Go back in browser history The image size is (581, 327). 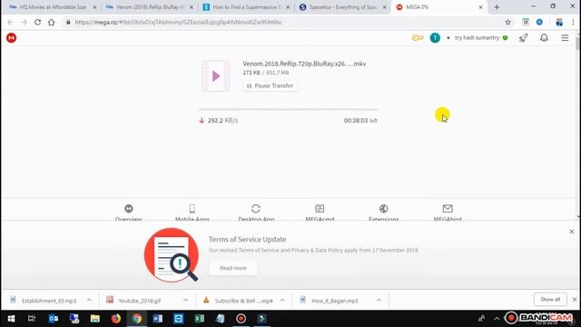(10, 22)
